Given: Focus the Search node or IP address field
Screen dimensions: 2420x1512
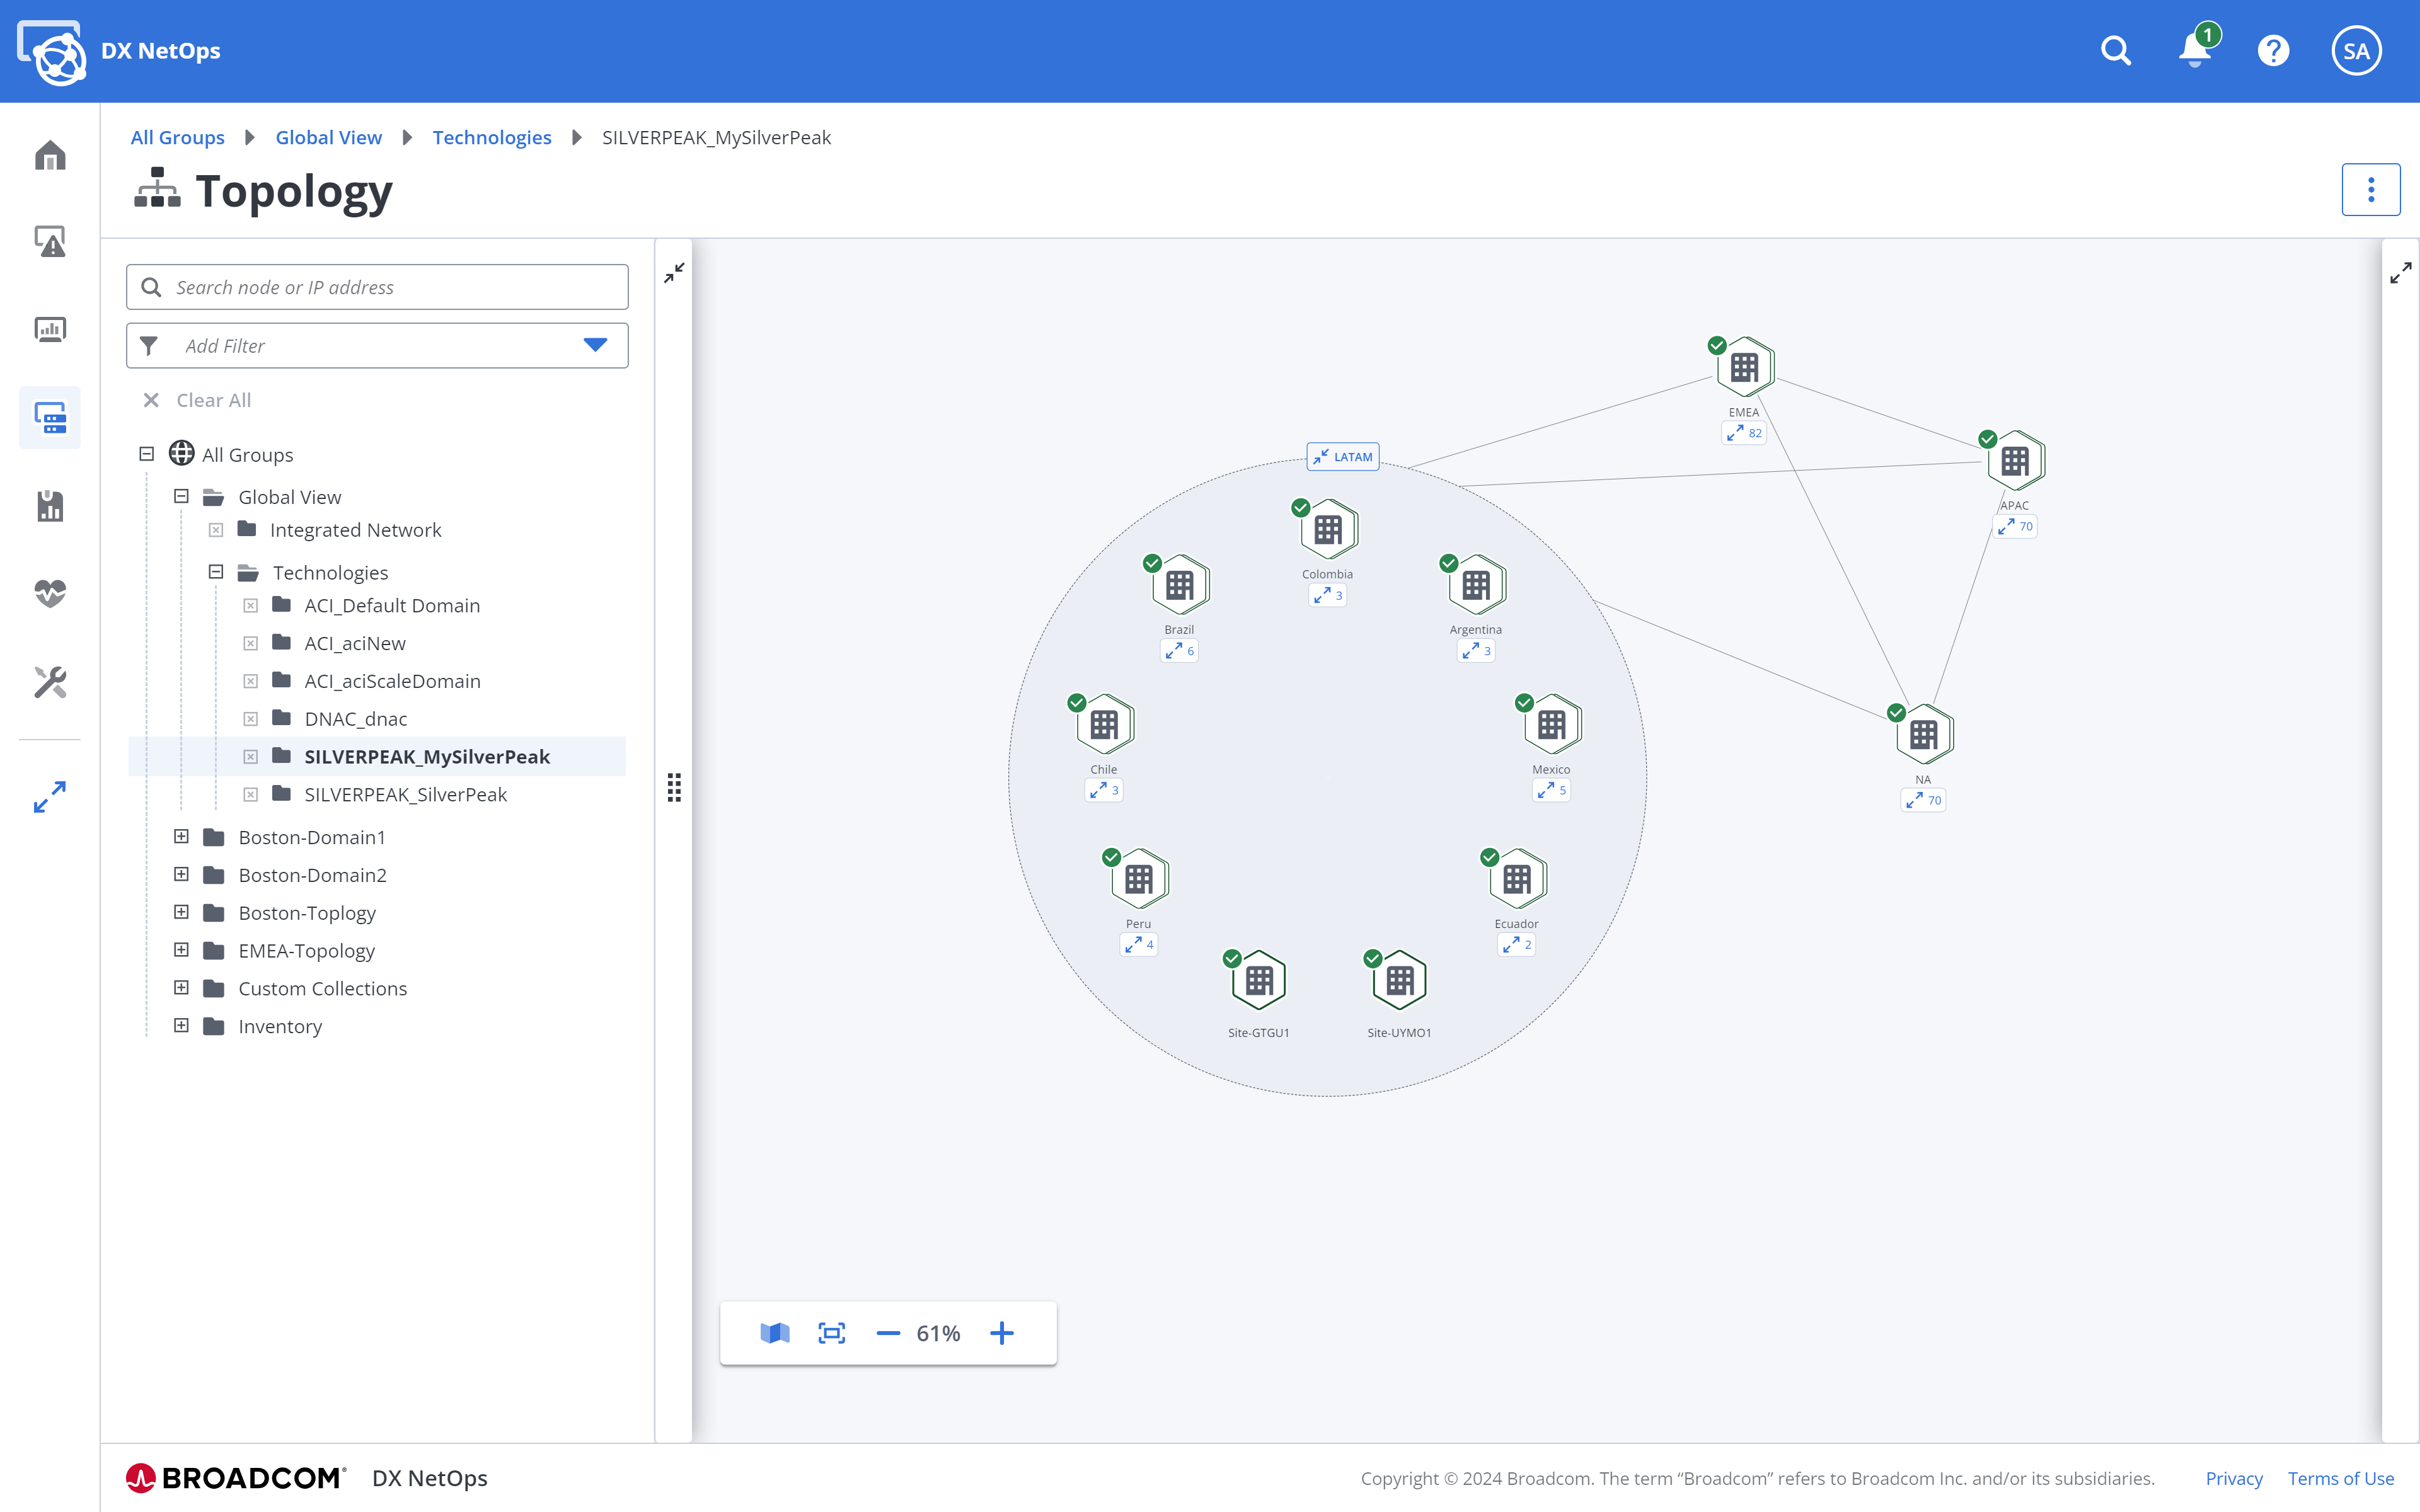Looking at the screenshot, I should click(x=377, y=287).
